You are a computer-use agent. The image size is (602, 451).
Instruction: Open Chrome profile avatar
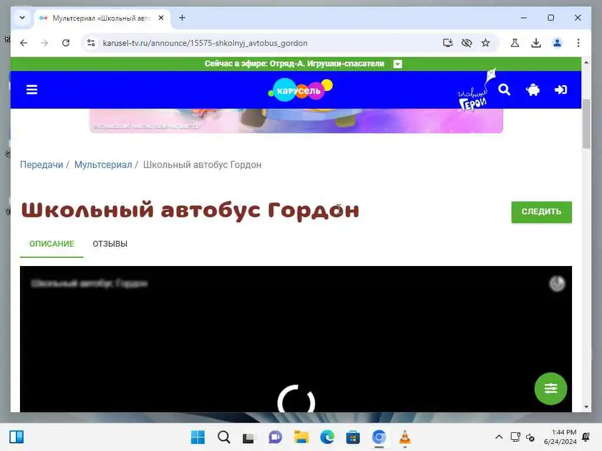click(x=557, y=43)
